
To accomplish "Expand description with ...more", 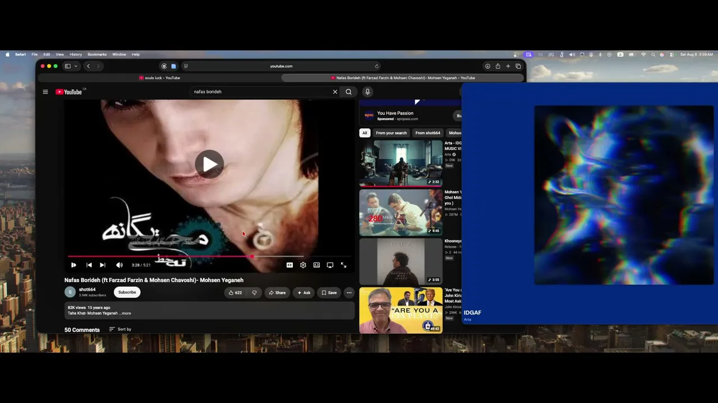I will (x=125, y=313).
